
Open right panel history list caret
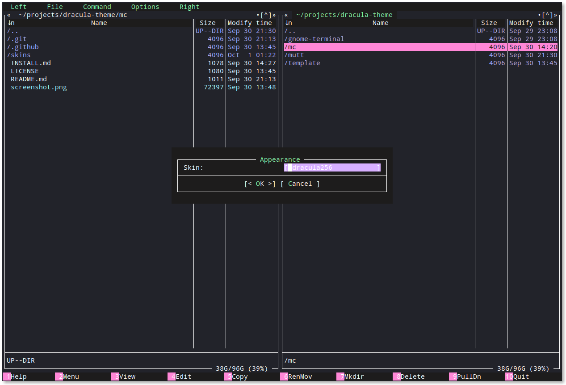(547, 15)
